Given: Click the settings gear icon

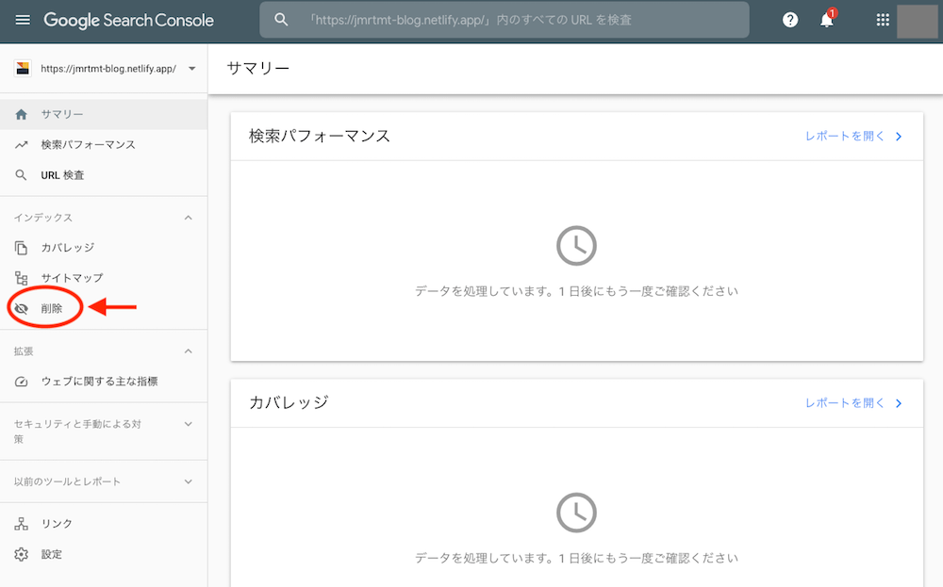Looking at the screenshot, I should click(x=21, y=554).
